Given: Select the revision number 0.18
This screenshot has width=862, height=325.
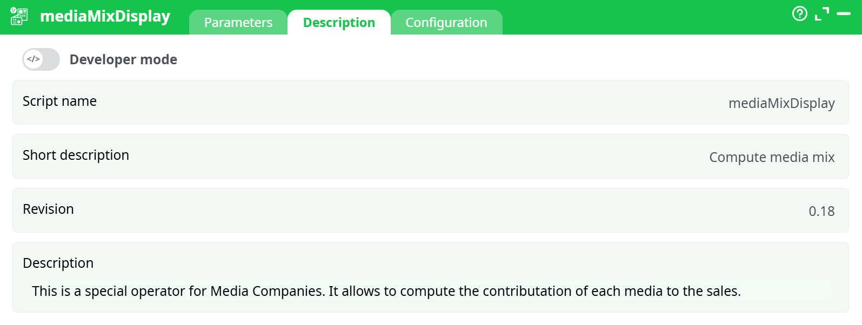Looking at the screenshot, I should tap(821, 211).
